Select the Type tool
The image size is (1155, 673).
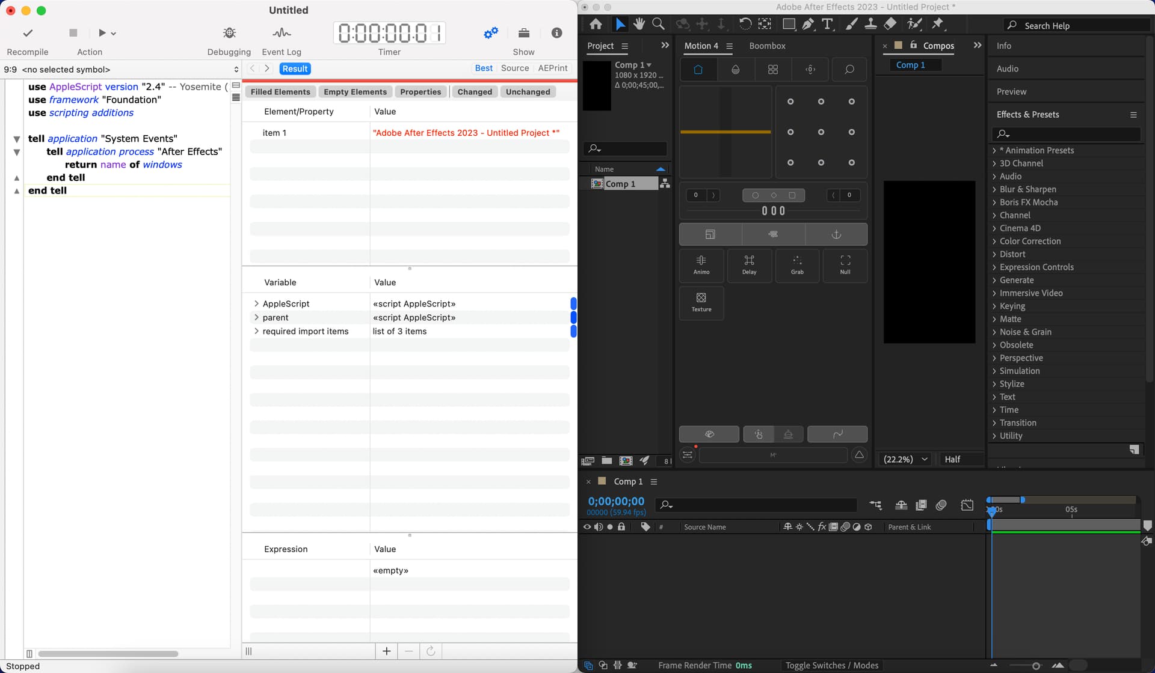tap(828, 24)
